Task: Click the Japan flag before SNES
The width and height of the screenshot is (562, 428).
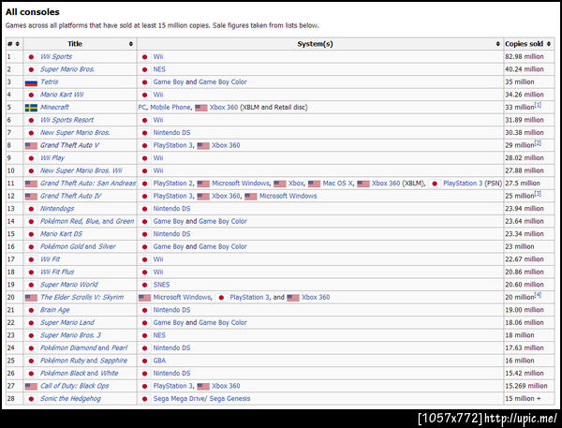Action: pyautogui.click(x=145, y=285)
